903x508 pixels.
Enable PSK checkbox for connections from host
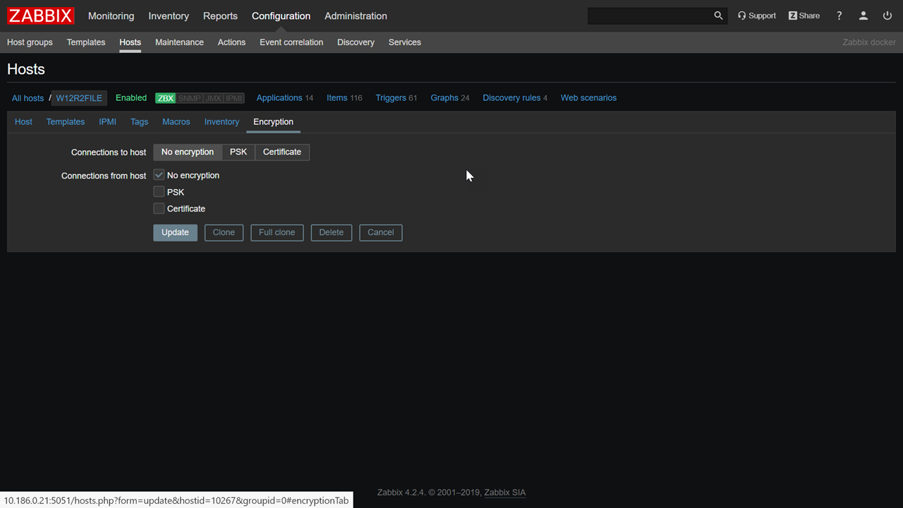click(159, 192)
